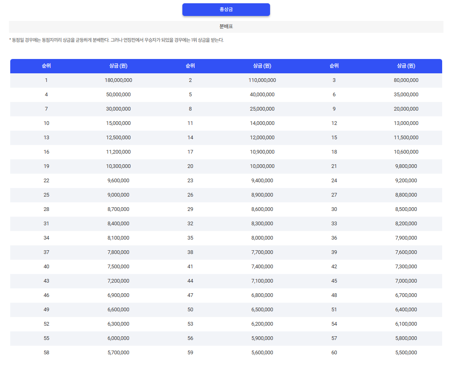Select the 50,000,000 cell

tap(118, 95)
